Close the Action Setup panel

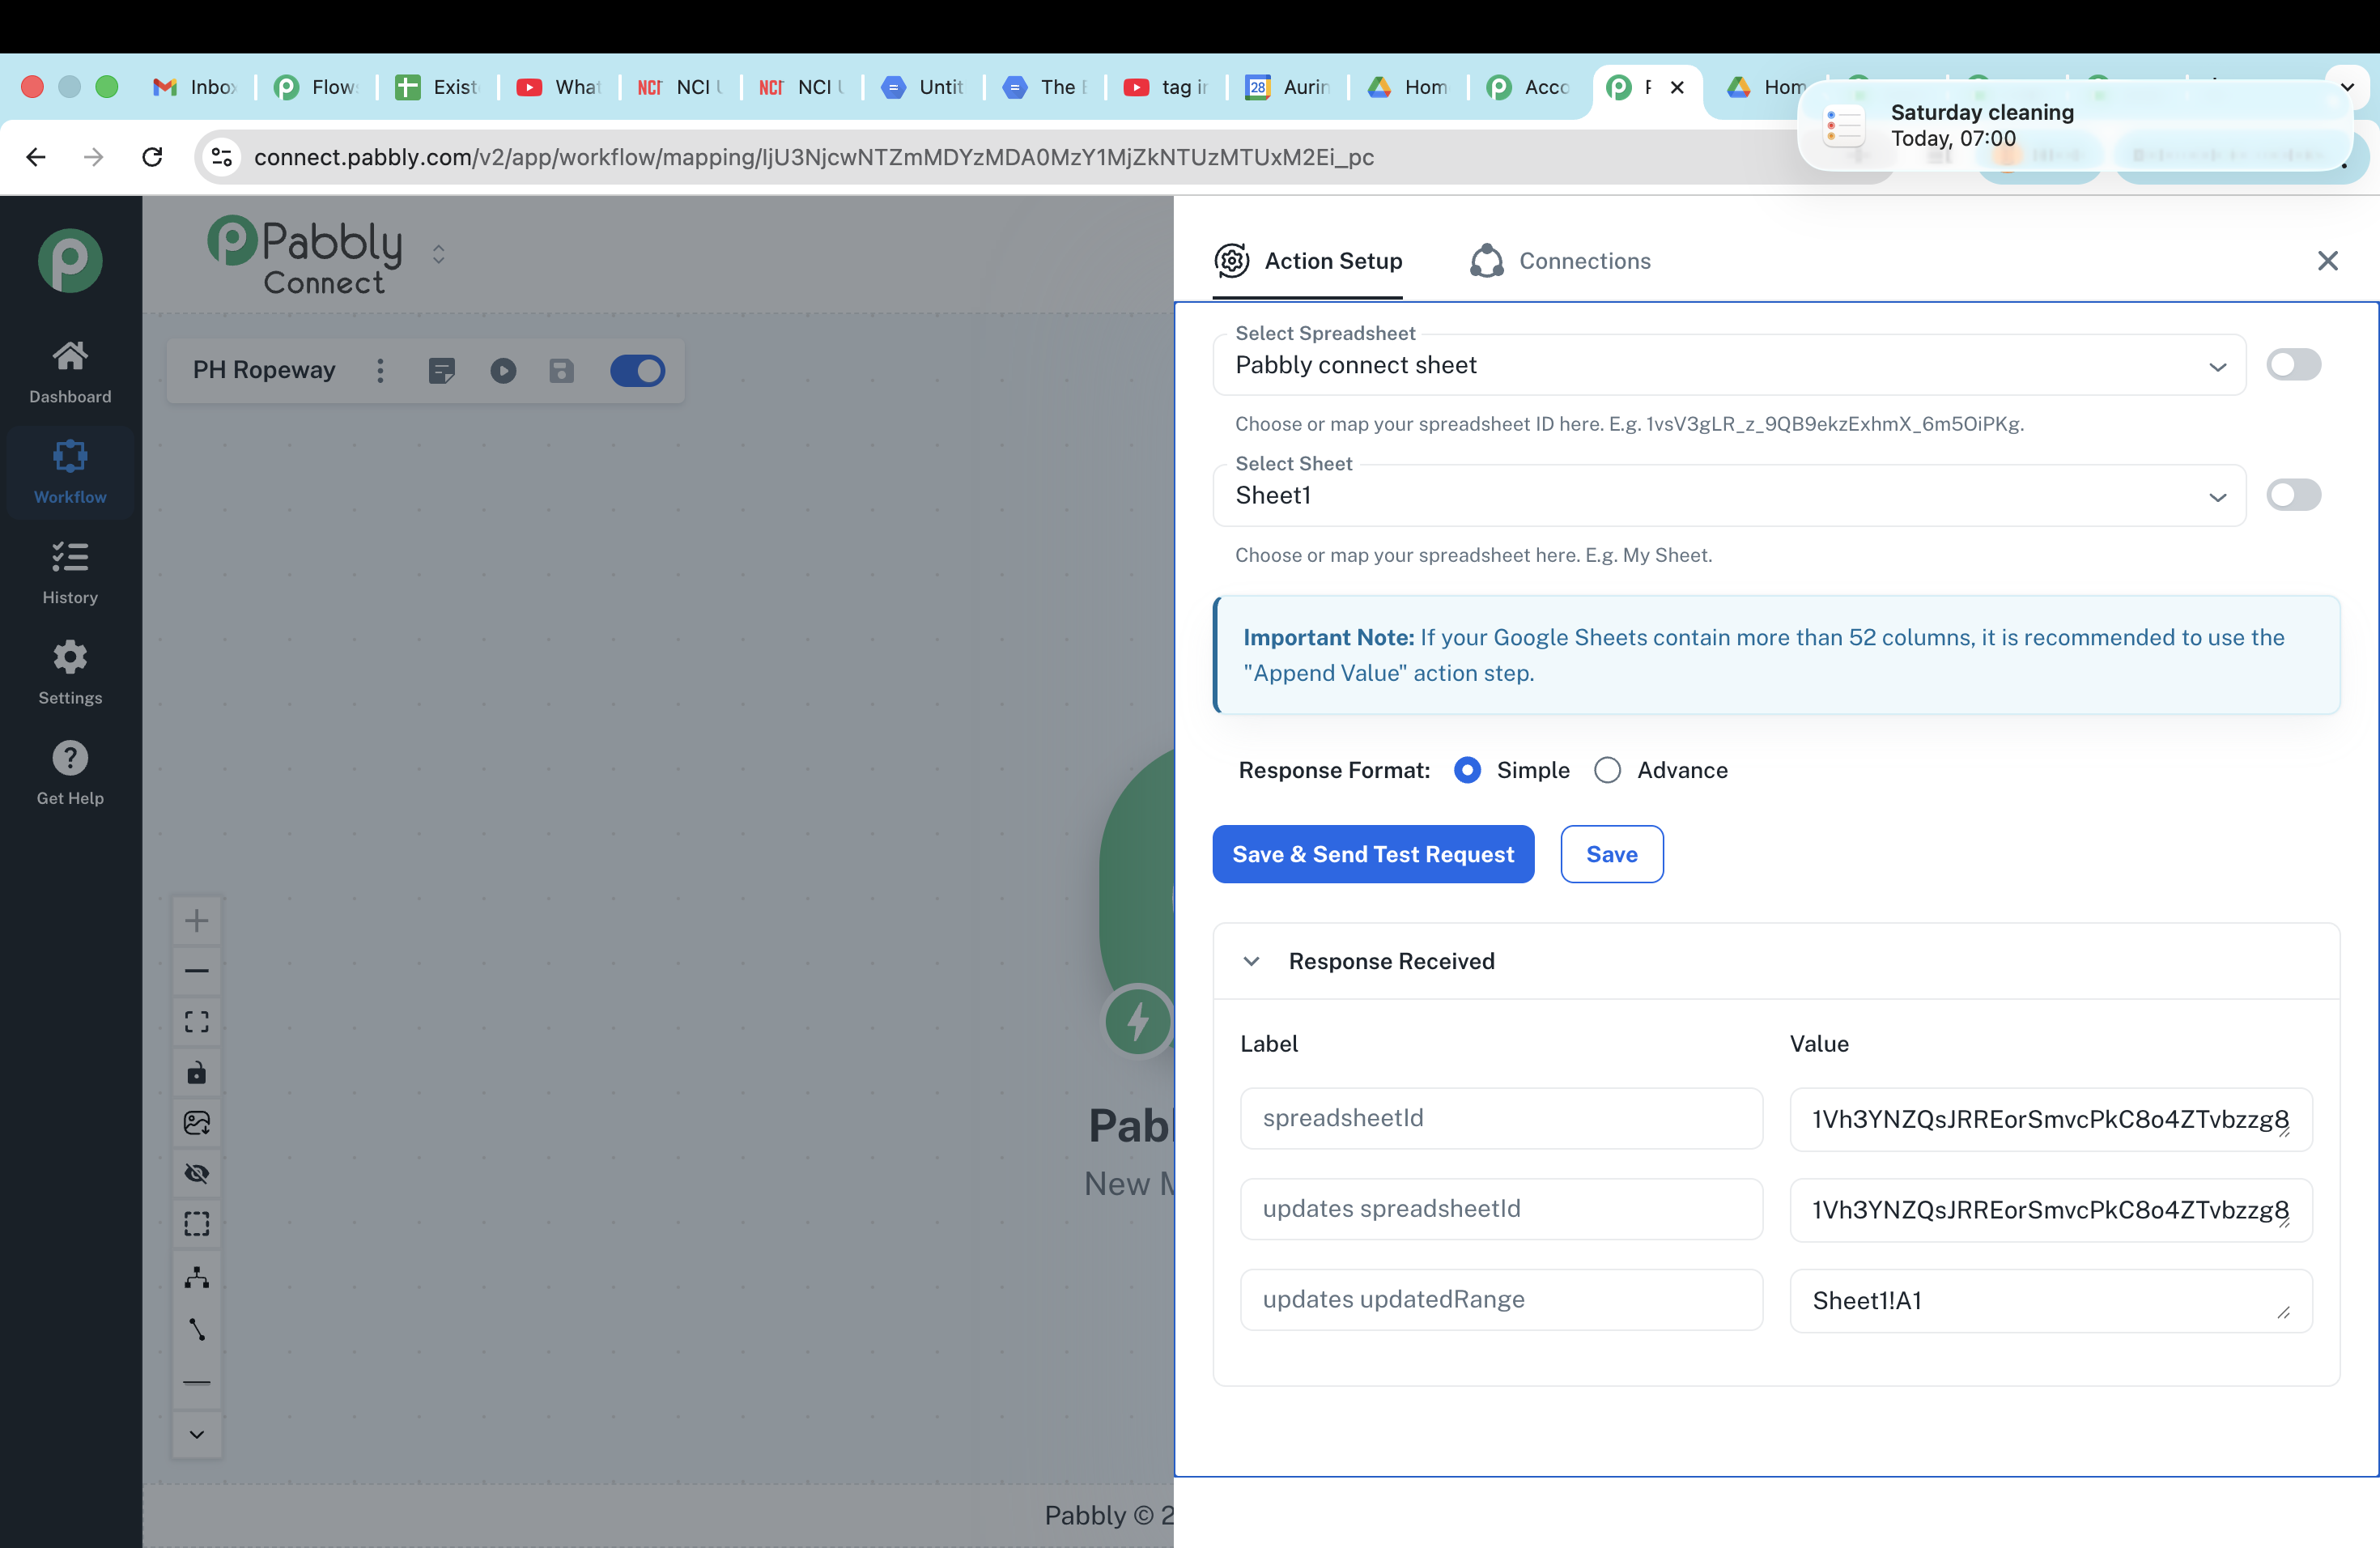click(2328, 261)
